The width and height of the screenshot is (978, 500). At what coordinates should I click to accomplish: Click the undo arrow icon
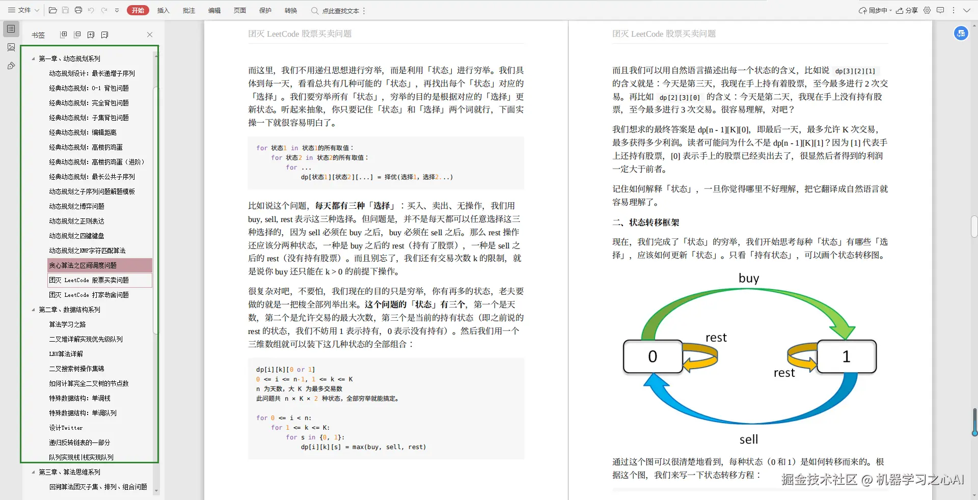(x=91, y=10)
